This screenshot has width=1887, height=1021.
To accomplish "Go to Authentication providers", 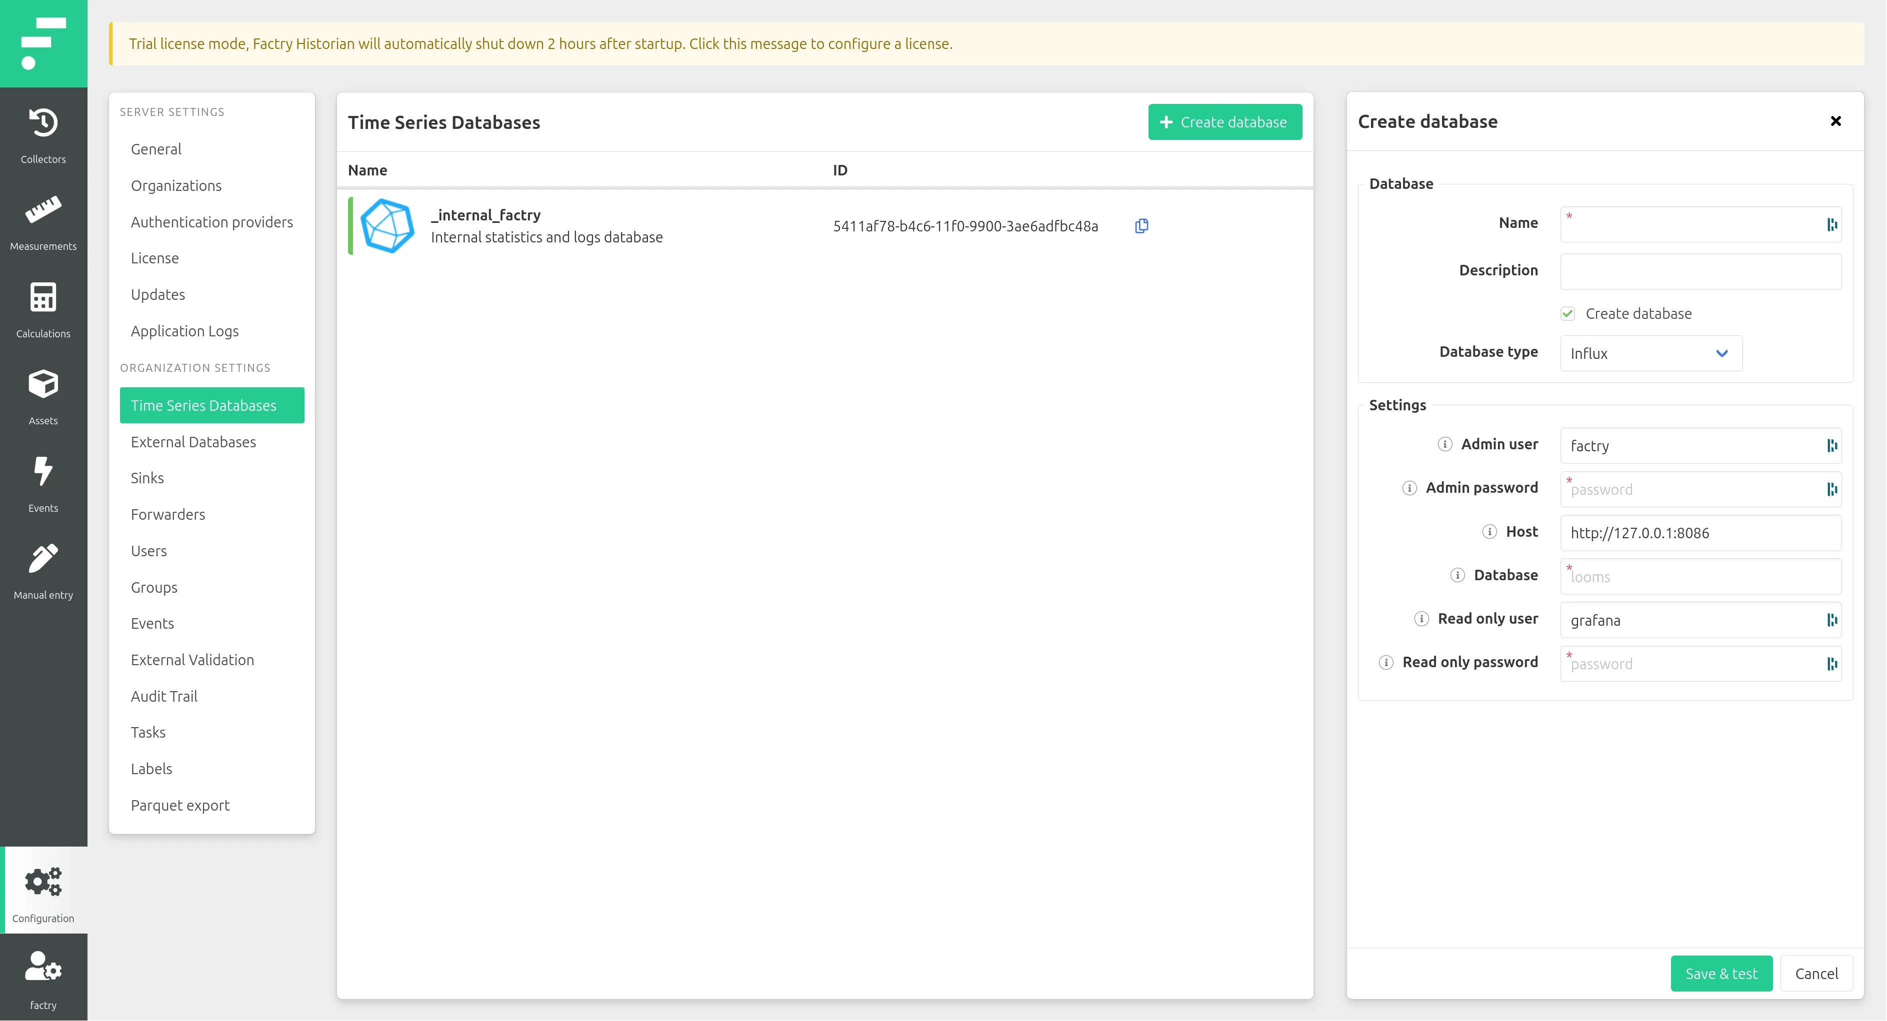I will pyautogui.click(x=211, y=222).
